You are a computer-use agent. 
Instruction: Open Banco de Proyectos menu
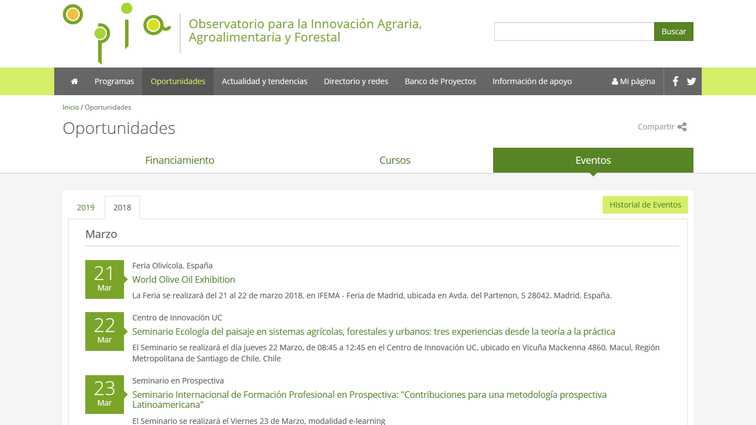click(x=440, y=81)
